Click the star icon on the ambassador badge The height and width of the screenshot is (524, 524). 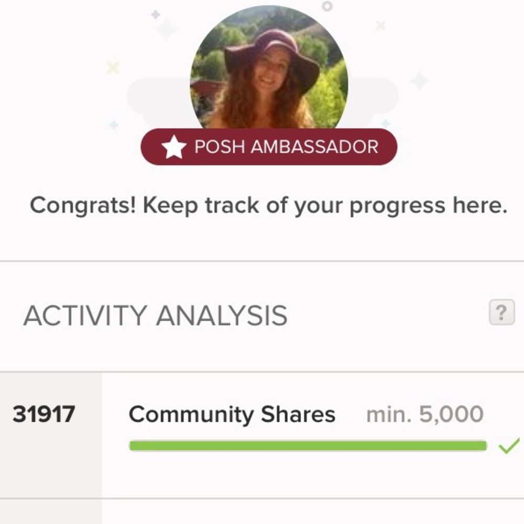(173, 146)
